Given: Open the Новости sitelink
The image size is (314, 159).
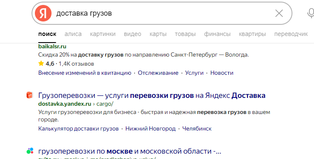Looking at the screenshot, I should pos(222,73).
